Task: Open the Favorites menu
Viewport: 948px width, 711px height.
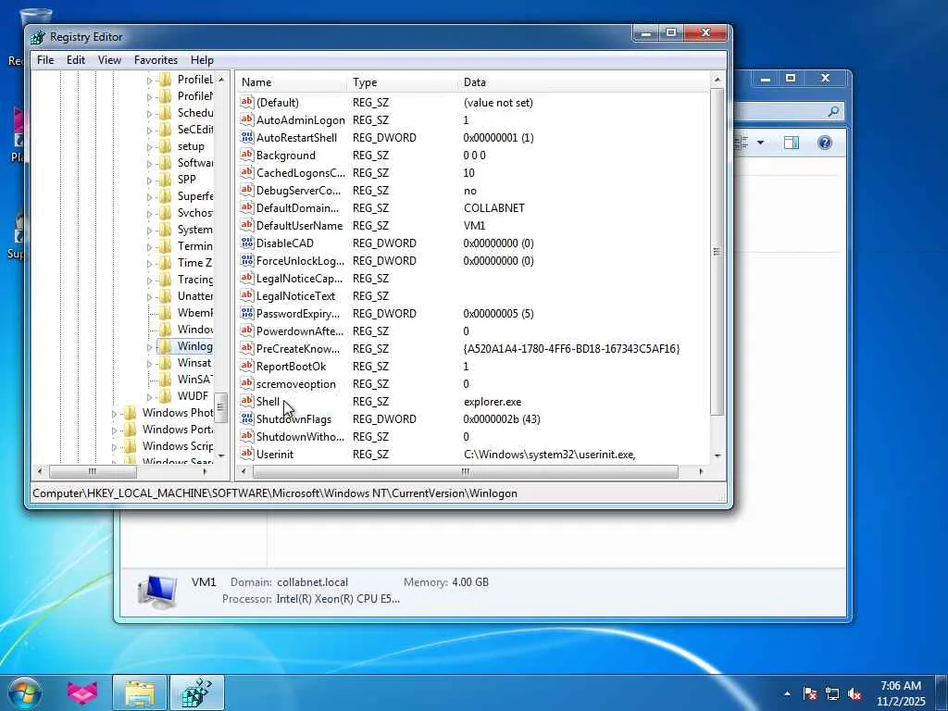Action: (156, 60)
